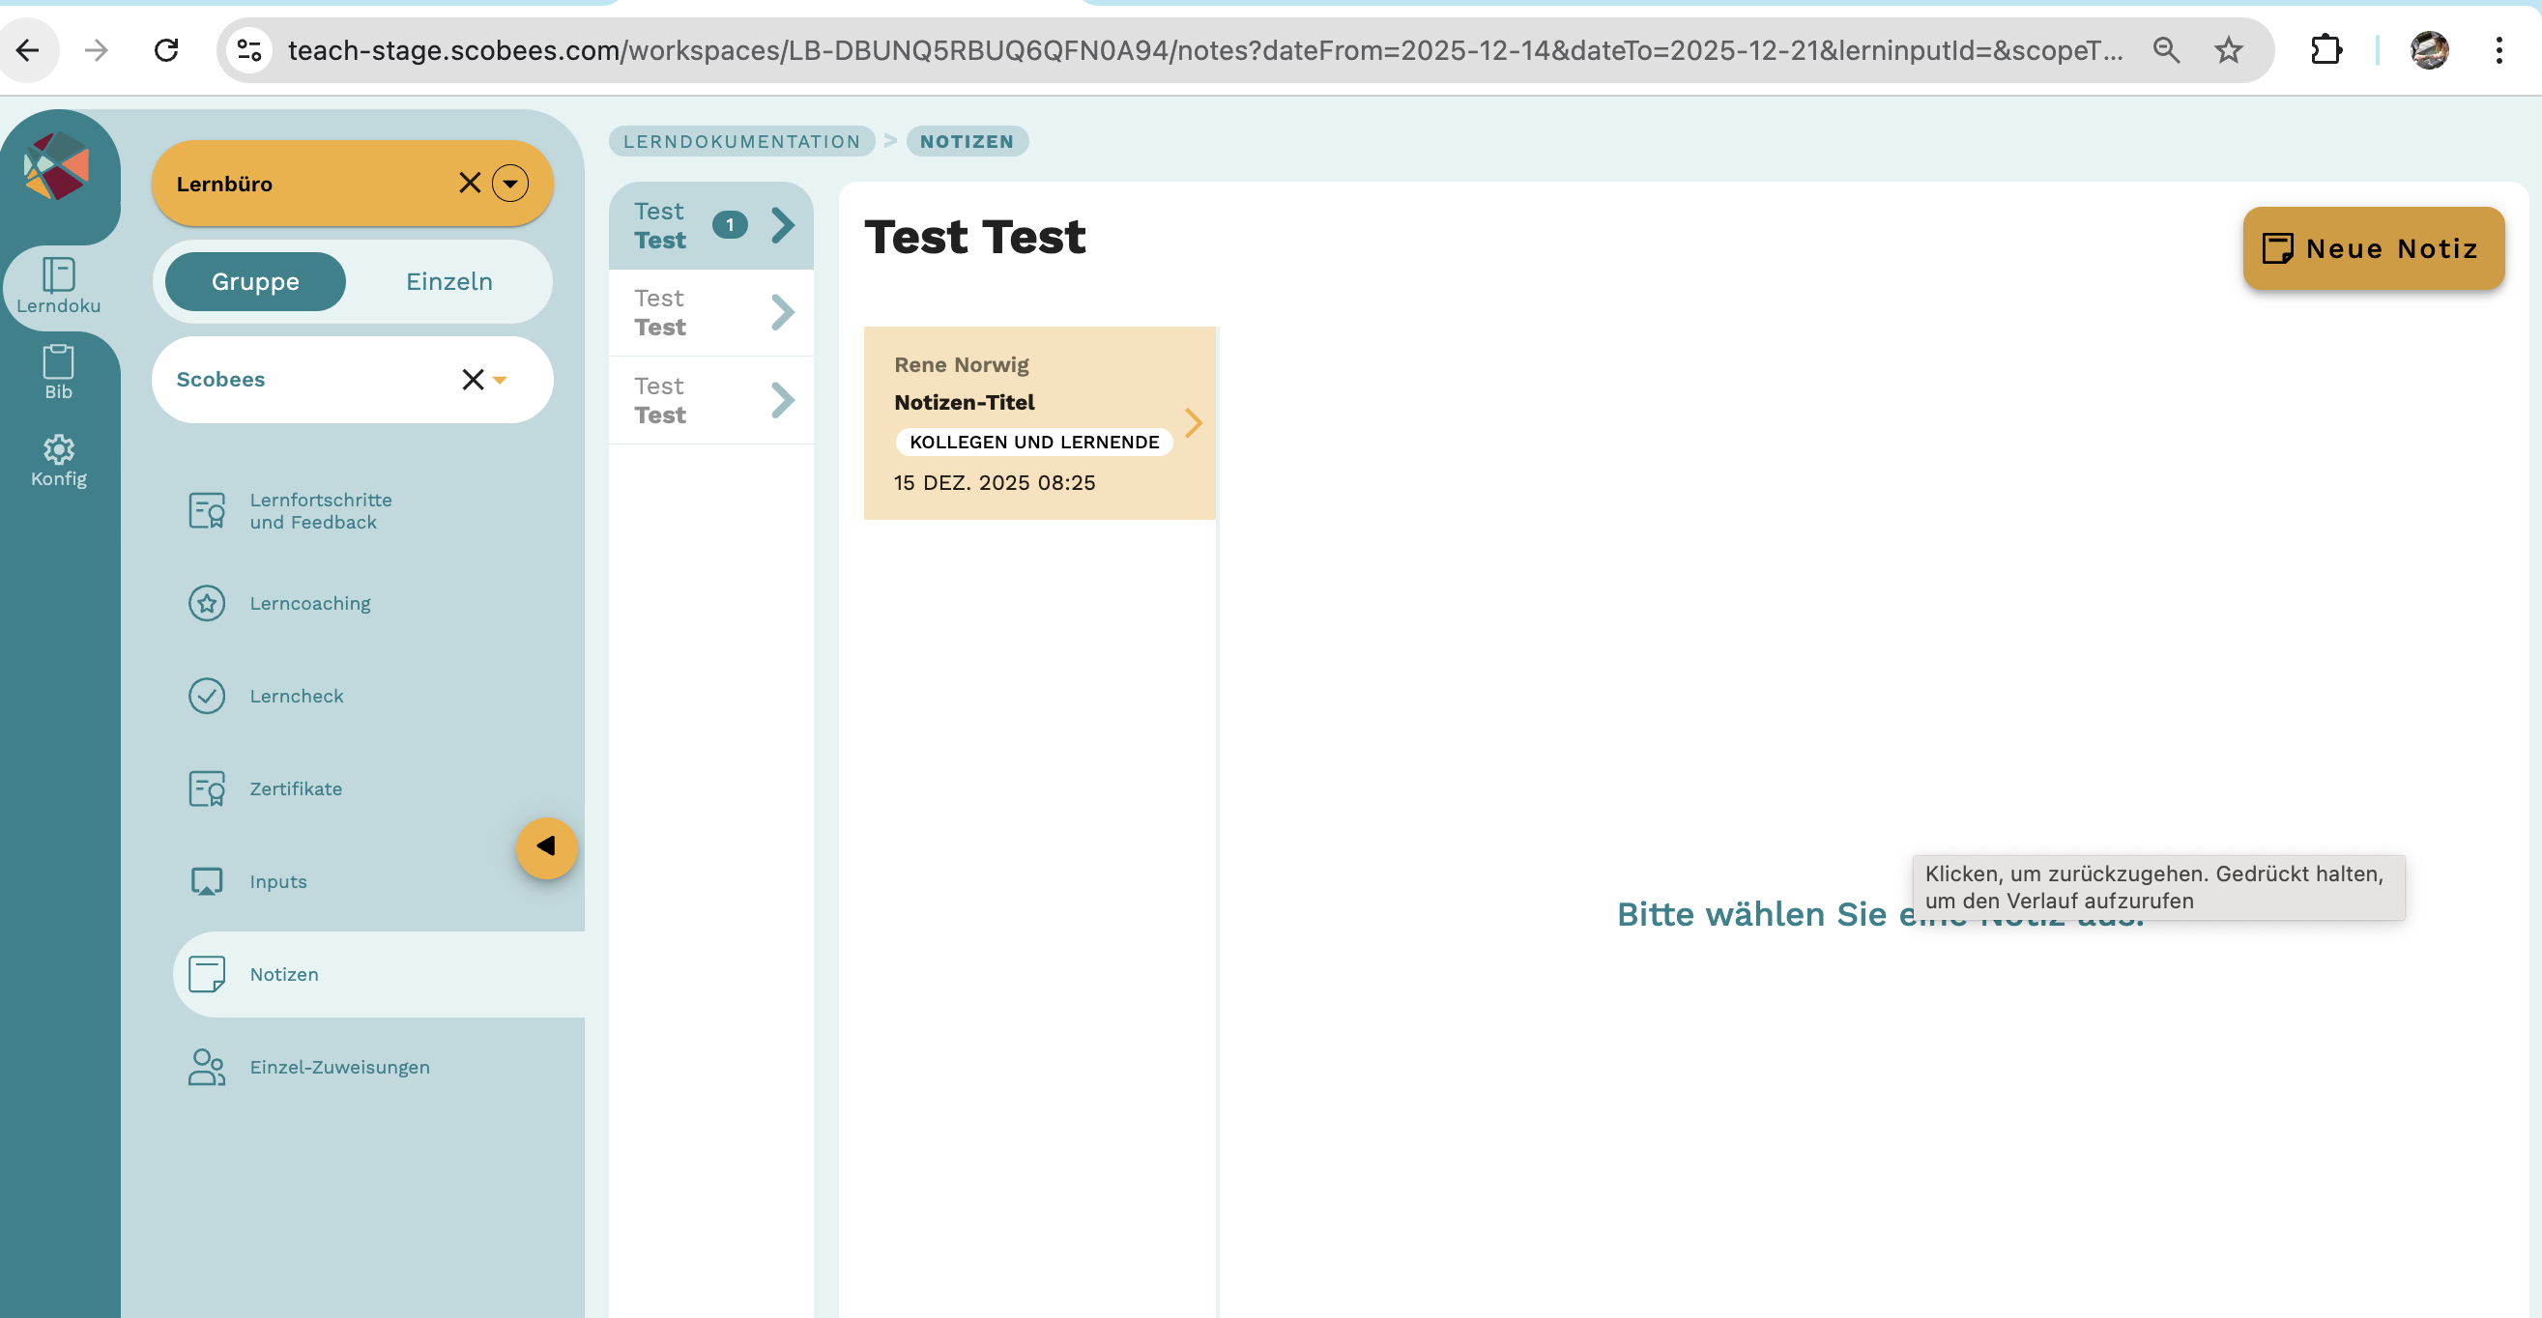Open Lernfortschritte und Feedback
Screen dimensions: 2542x1318
pyautogui.click(x=320, y=511)
